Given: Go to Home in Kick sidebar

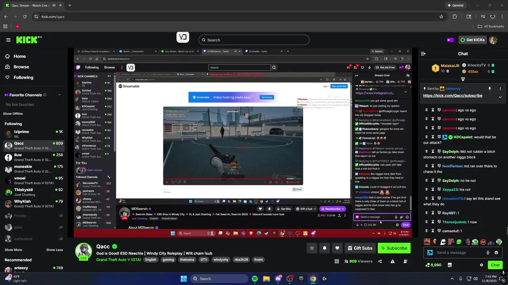Looking at the screenshot, I should click(x=15, y=56).
